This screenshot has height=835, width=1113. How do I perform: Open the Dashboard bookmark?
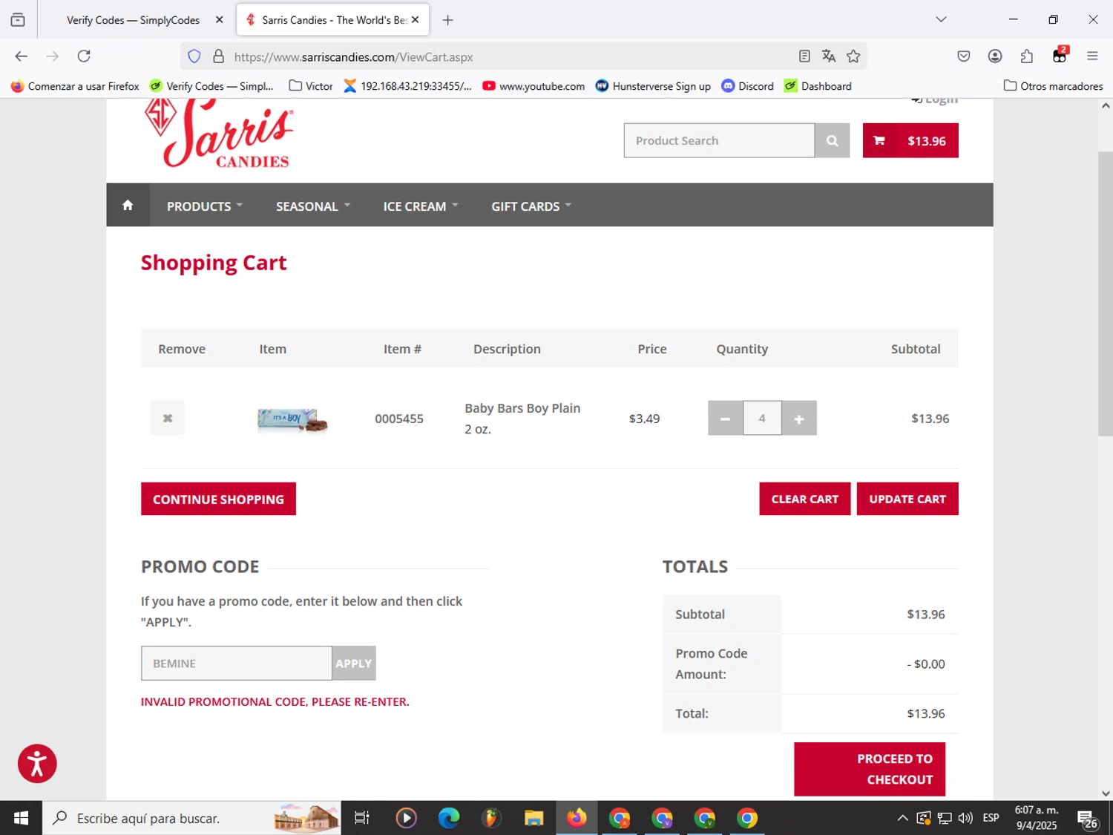coord(818,86)
